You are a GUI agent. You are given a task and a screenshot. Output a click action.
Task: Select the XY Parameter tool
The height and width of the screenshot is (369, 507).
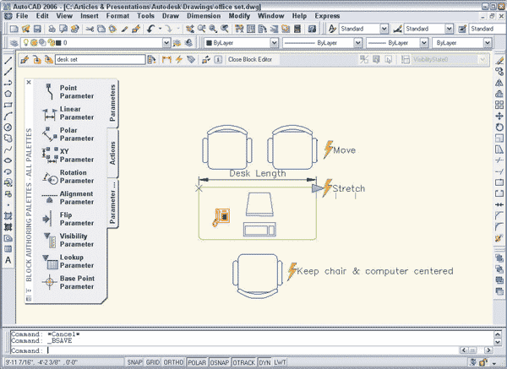point(68,155)
